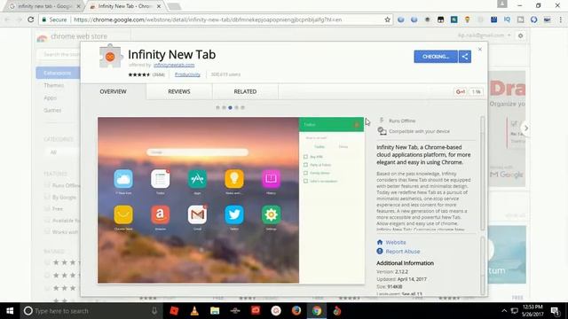Open the OVERVIEW tab
568x319 pixels.
tap(113, 91)
